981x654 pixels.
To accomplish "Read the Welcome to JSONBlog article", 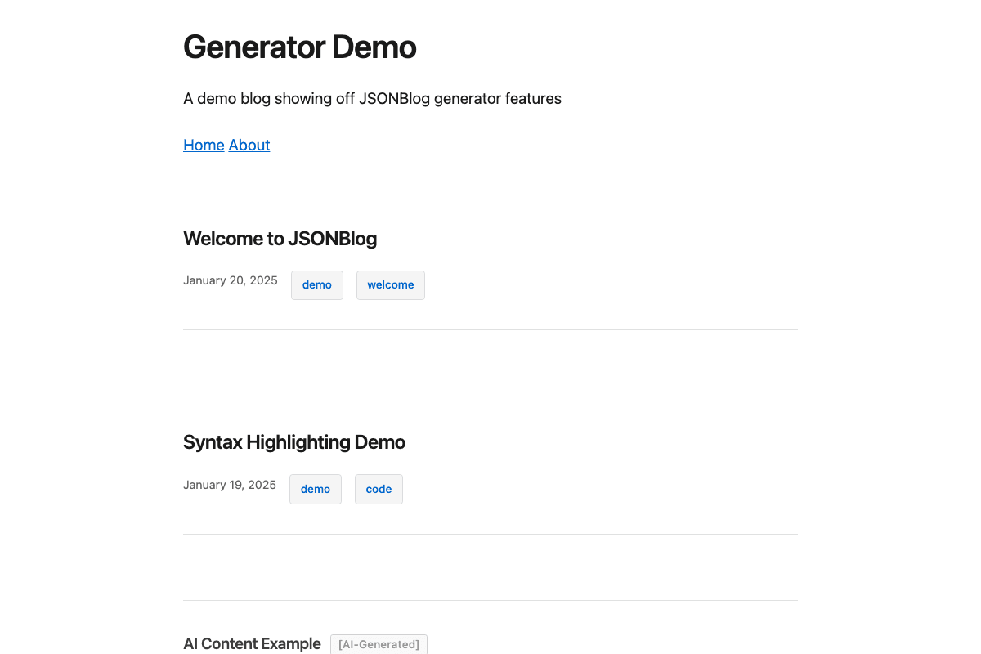I will [280, 239].
